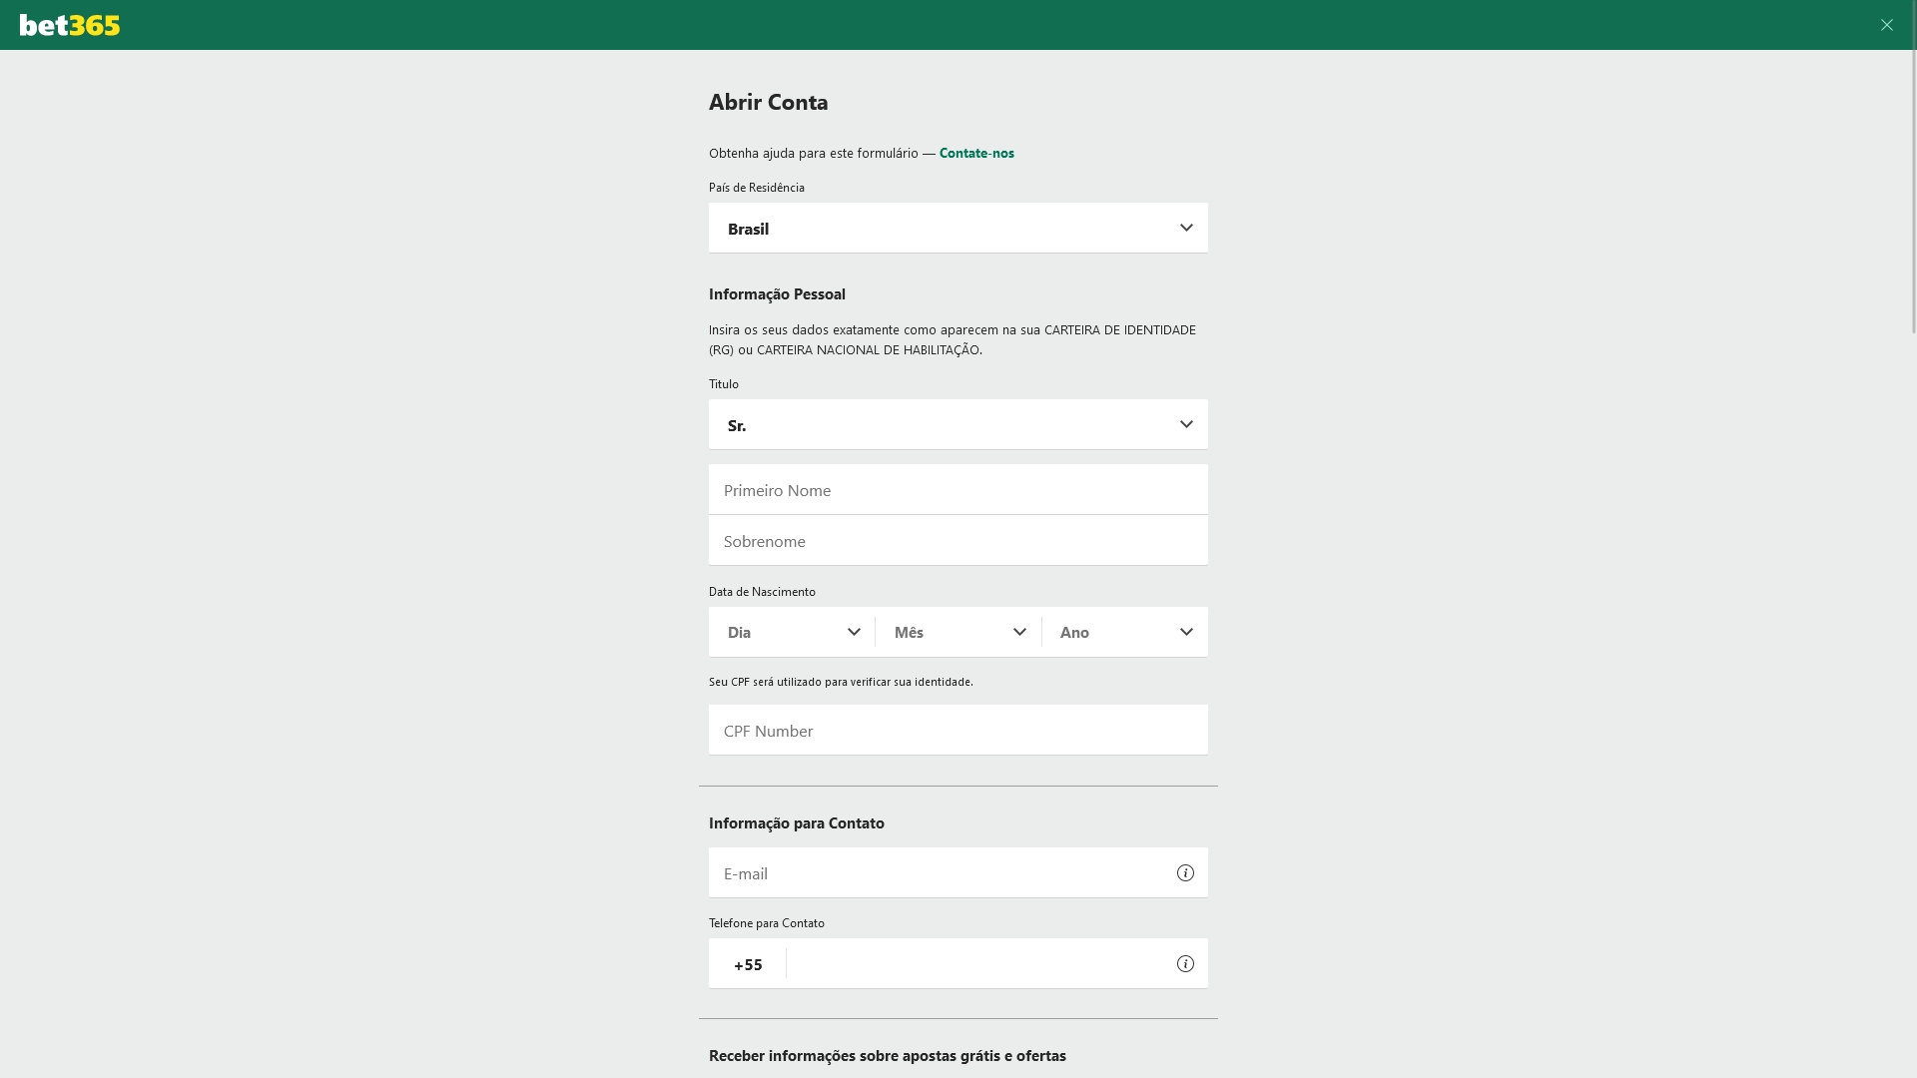The image size is (1917, 1078).
Task: Focus the CPF Number field
Action: (958, 731)
